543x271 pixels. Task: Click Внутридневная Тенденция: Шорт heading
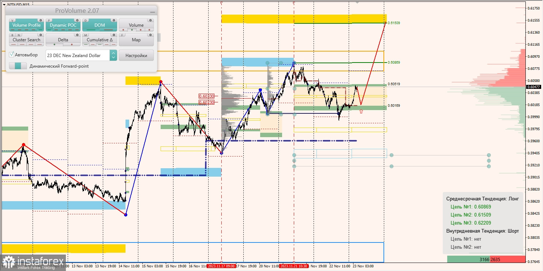482,231
